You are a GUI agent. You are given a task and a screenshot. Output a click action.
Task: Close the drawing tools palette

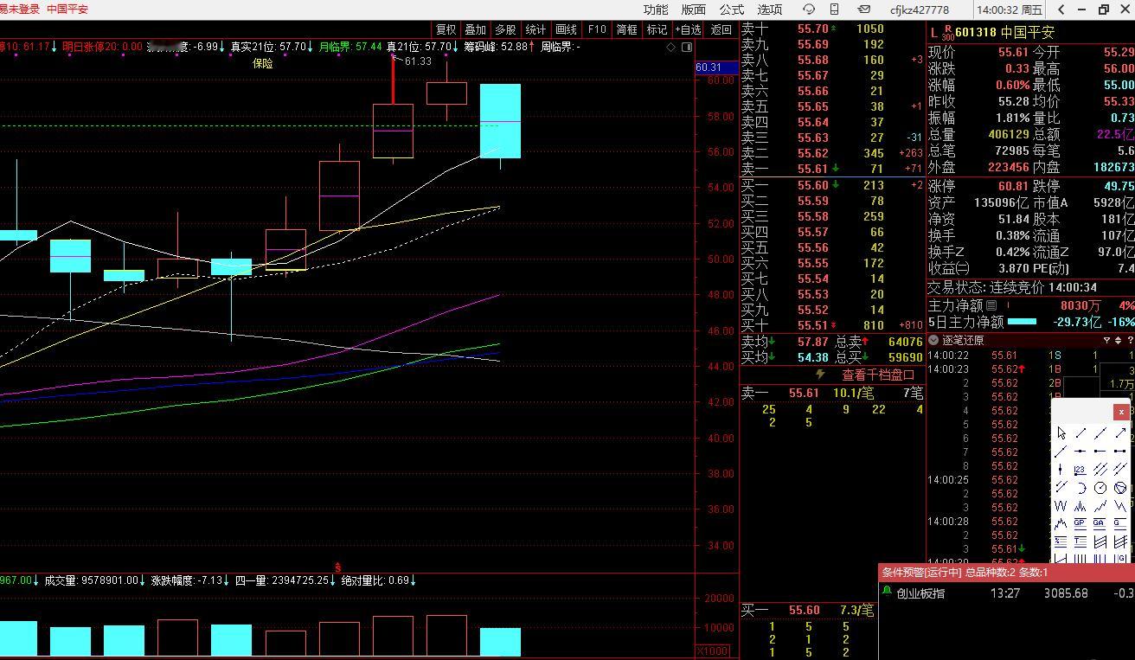click(1121, 412)
